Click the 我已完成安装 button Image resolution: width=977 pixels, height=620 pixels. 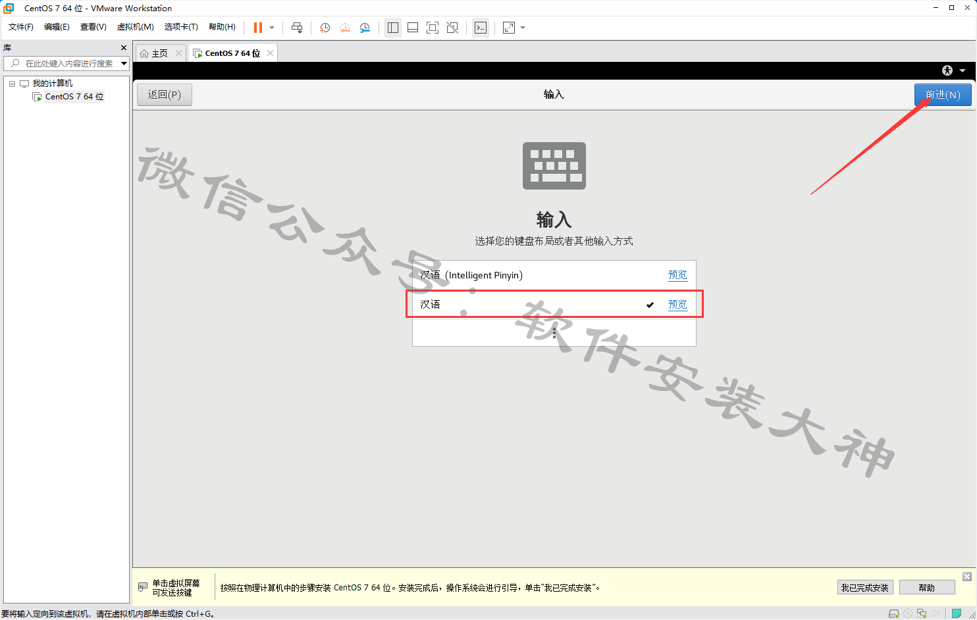[865, 588]
